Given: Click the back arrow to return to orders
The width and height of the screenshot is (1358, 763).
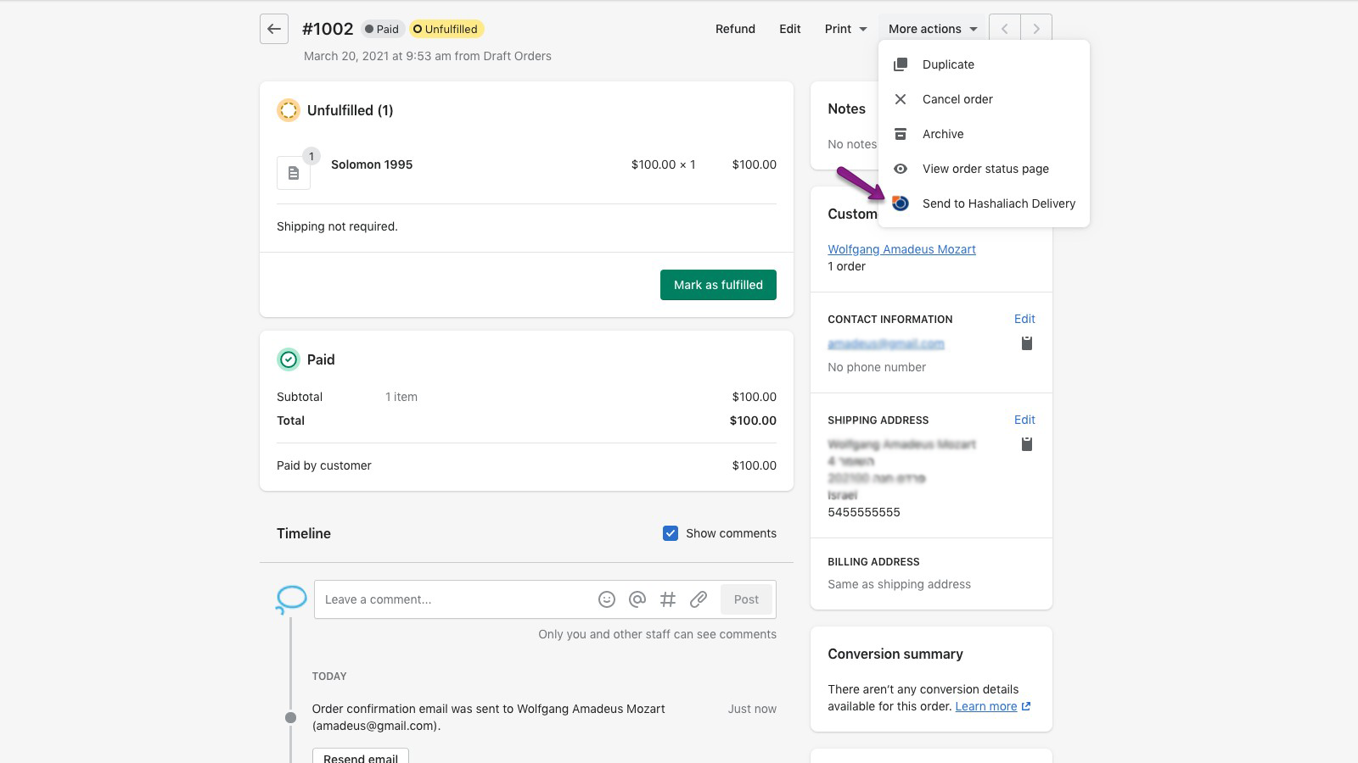Looking at the screenshot, I should (x=273, y=29).
